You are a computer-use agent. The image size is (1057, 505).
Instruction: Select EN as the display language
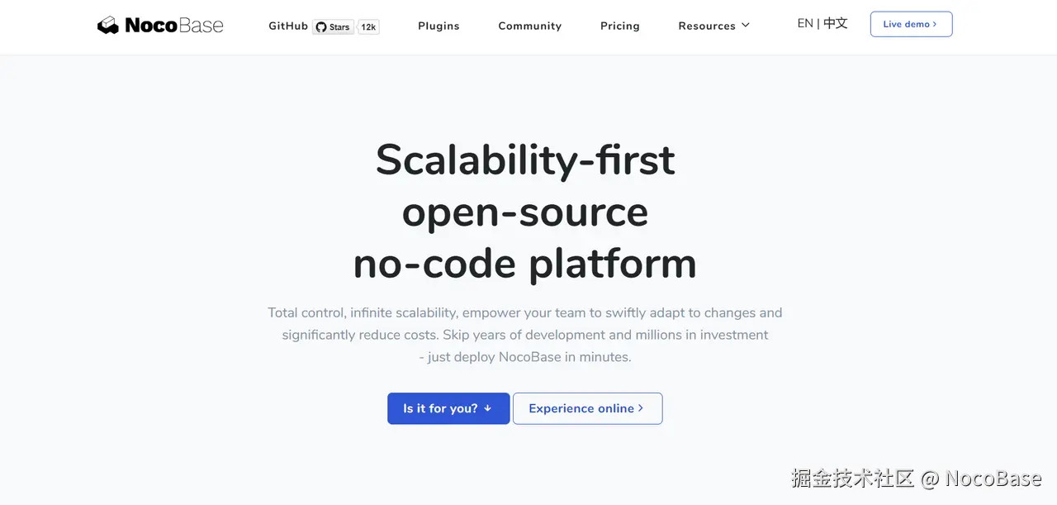tap(805, 23)
